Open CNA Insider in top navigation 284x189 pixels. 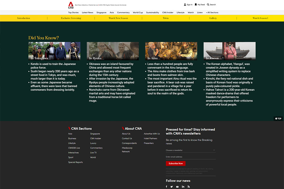pos(168,13)
